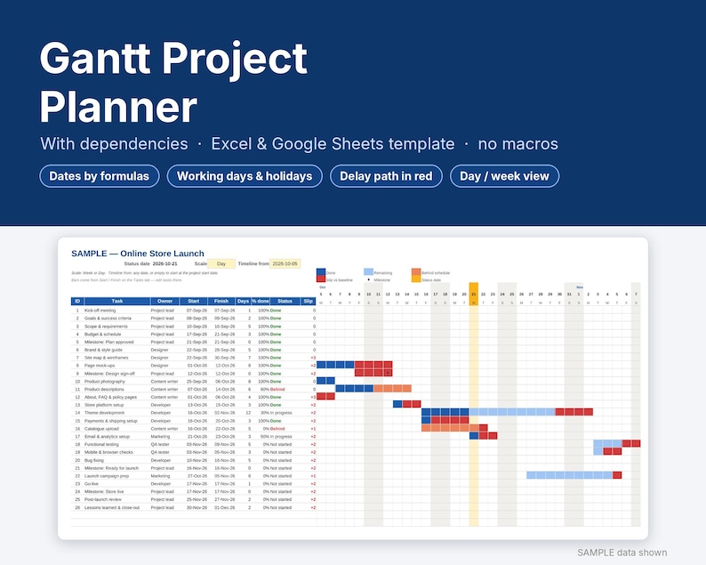
Task: Click the Oct month label in timeline
Action: pyautogui.click(x=323, y=287)
